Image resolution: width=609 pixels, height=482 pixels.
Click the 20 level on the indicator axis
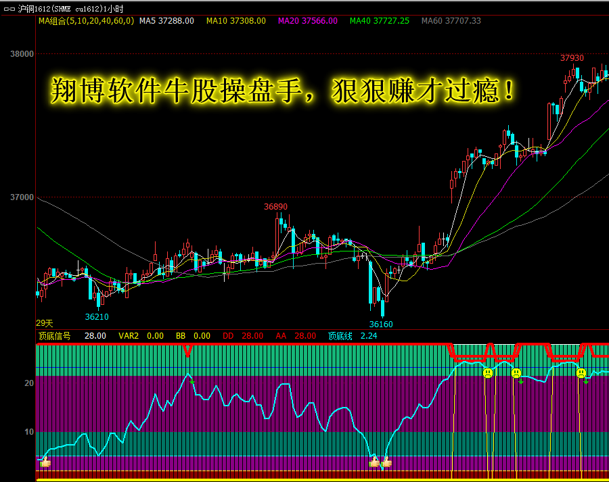[x=29, y=383]
